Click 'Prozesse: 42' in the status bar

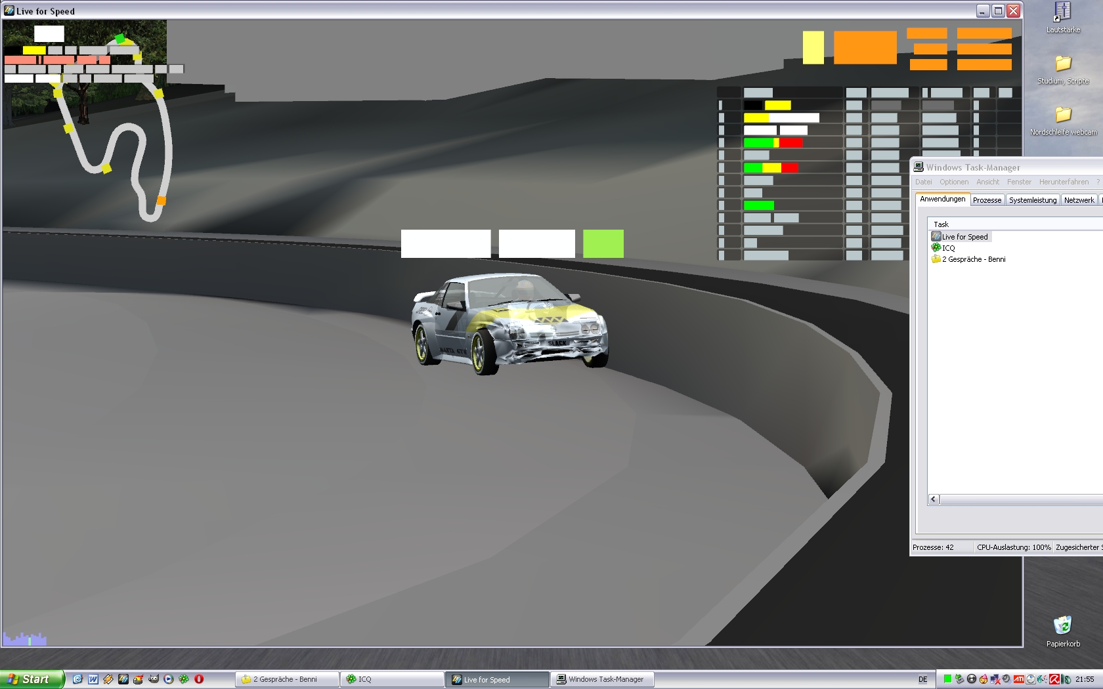pos(933,547)
